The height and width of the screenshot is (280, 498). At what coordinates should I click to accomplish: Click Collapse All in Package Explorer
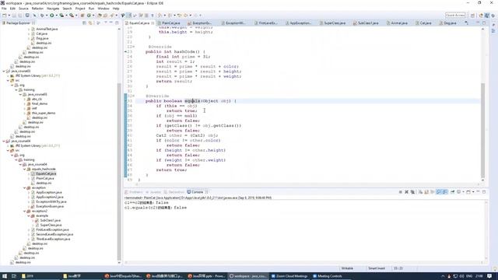point(84,23)
